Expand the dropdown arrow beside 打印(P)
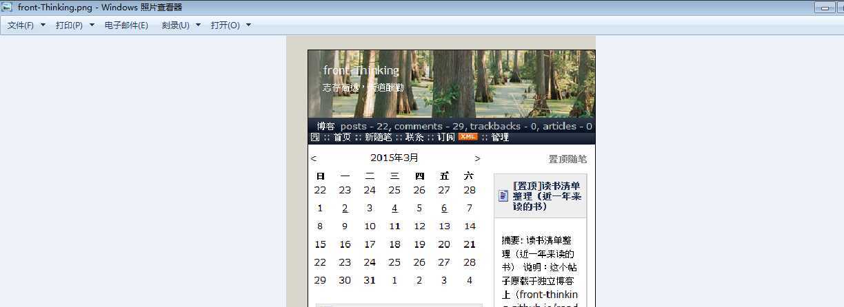Image resolution: width=844 pixels, height=307 pixels. coord(92,25)
